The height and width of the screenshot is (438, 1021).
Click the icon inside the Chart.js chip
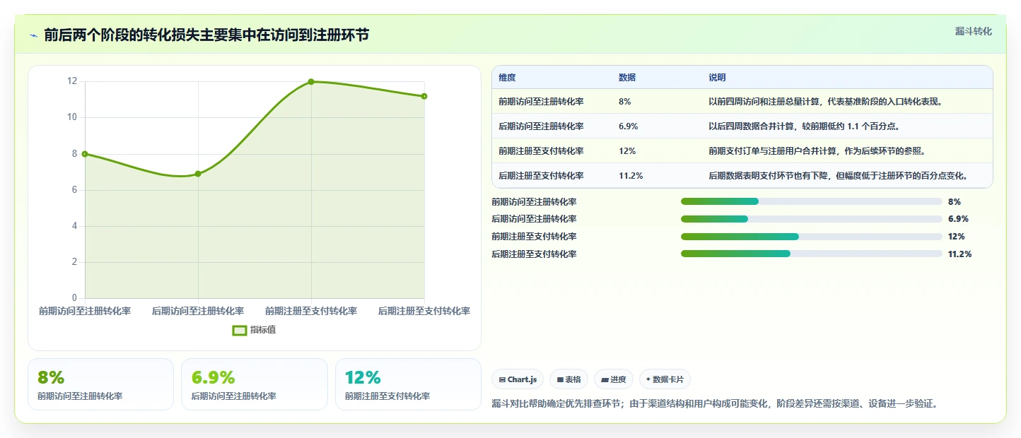(502, 380)
